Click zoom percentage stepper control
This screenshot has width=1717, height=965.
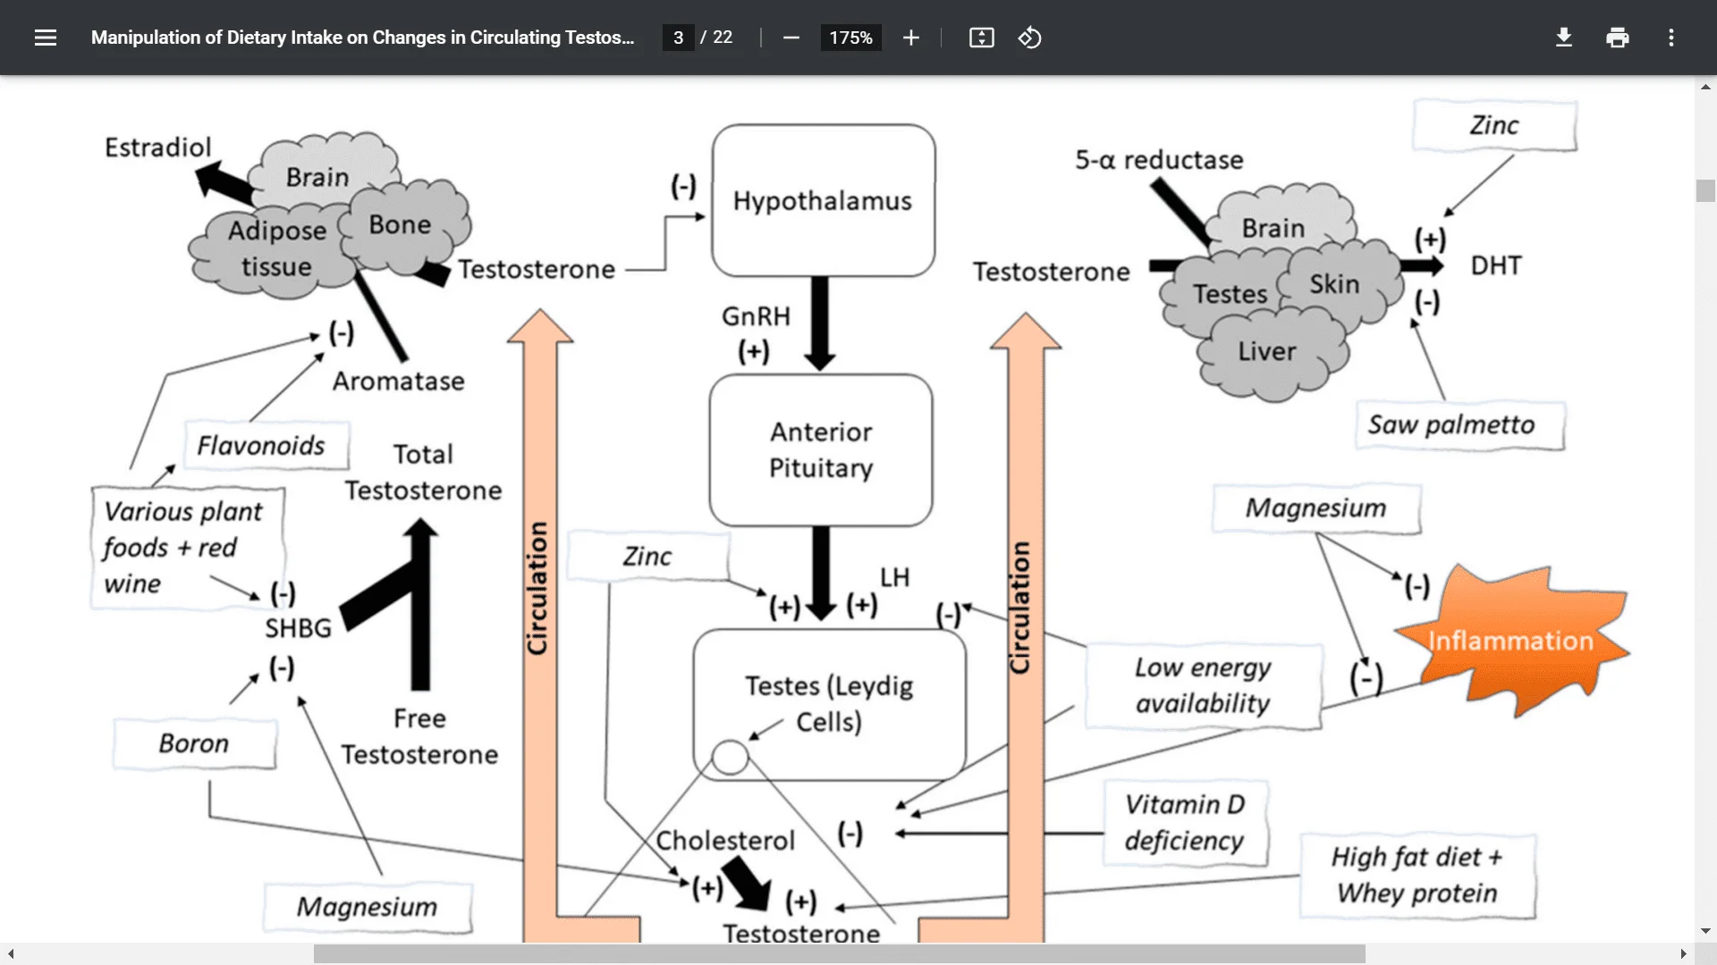tap(847, 37)
